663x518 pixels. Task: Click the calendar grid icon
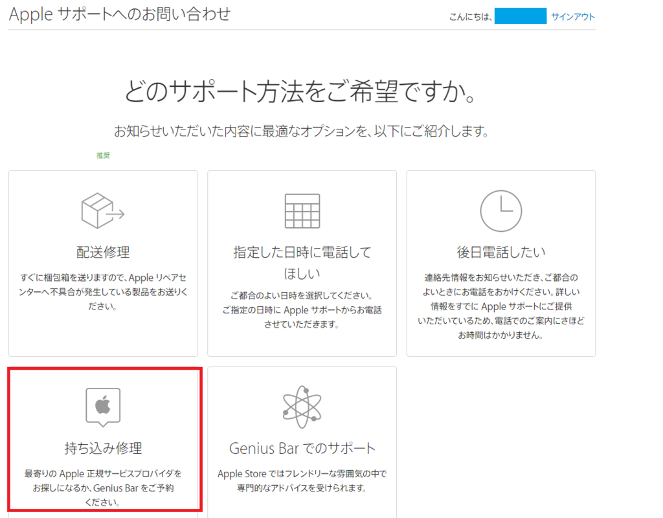(302, 211)
